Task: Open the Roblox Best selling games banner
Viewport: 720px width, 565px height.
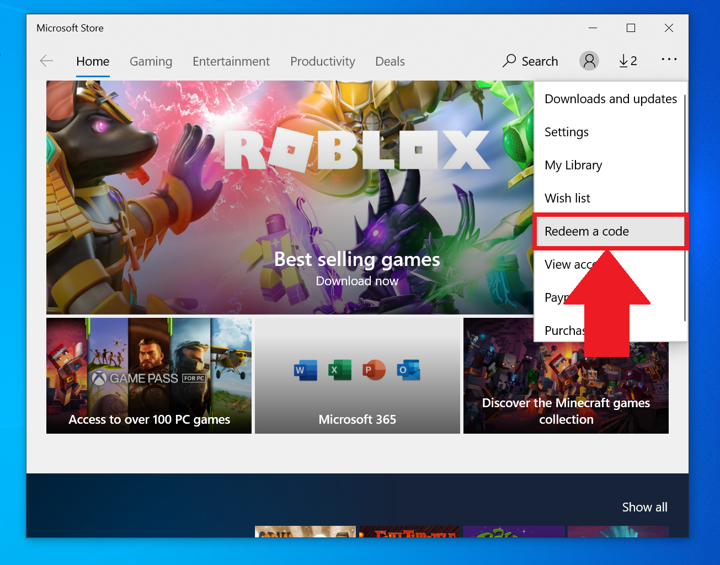Action: (290, 198)
